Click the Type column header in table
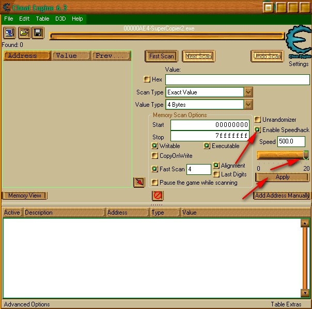312x309 pixels. (165, 213)
